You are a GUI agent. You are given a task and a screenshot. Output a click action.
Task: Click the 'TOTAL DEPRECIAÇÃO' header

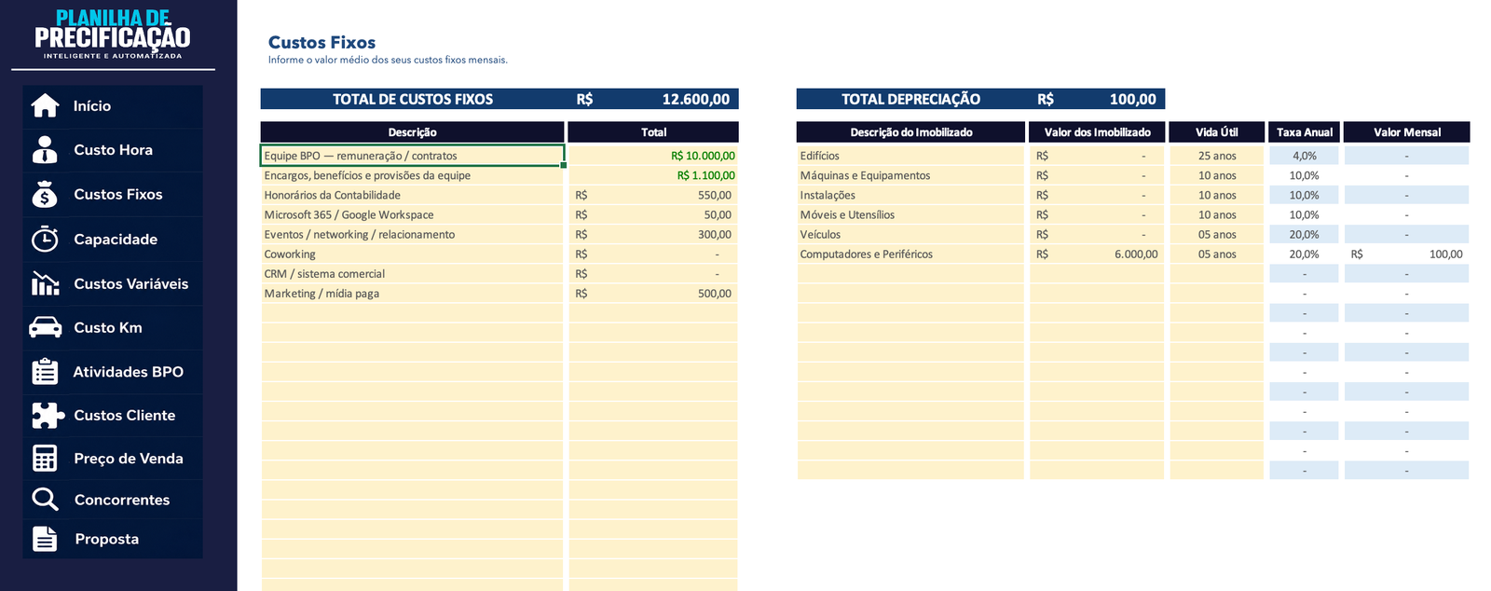coord(910,99)
